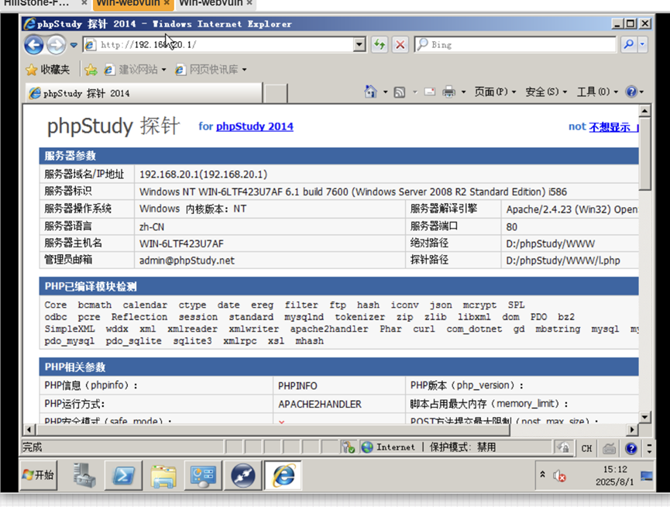Click the PHP相关参数 header
670x507 pixels.
point(338,367)
